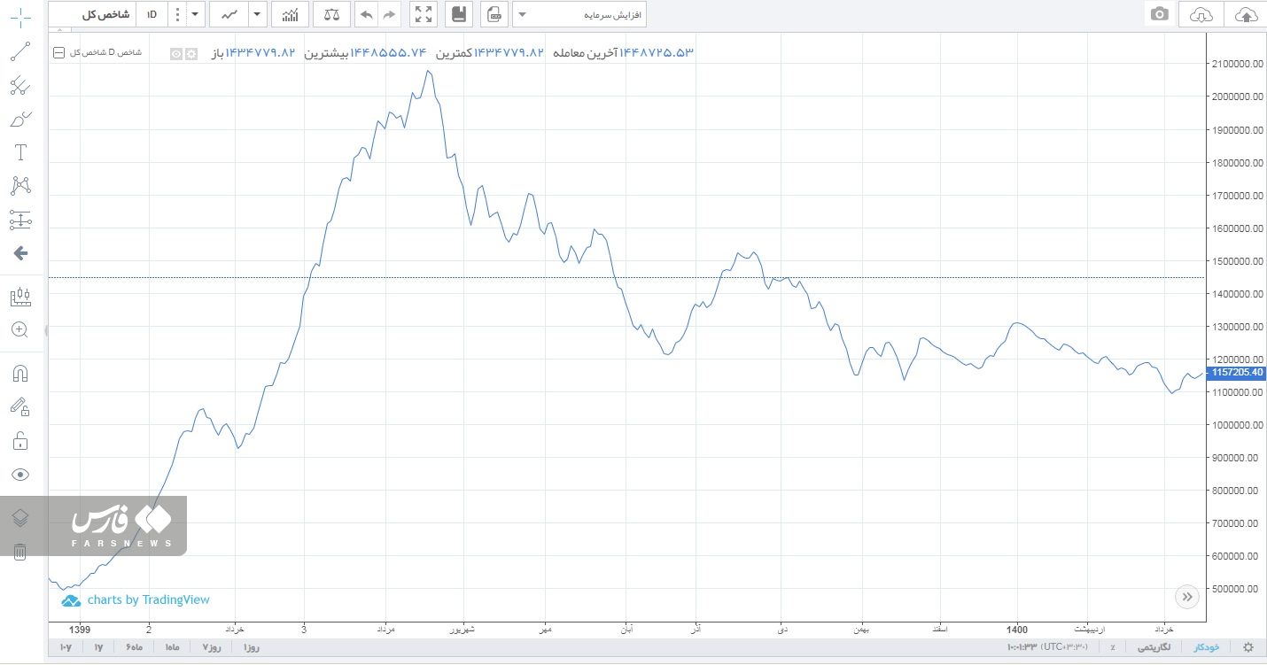Click the current price label 1157205.40
1267x665 pixels.
1237,373
